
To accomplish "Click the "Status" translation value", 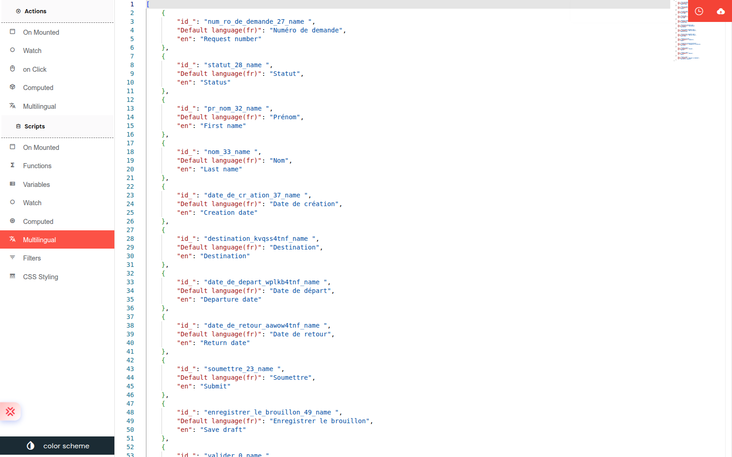I will (215, 83).
